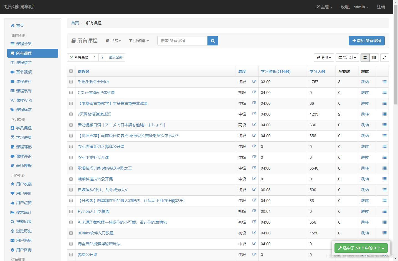
Task: Open the 首页 breadcrumb link
Action: pyautogui.click(x=75, y=23)
